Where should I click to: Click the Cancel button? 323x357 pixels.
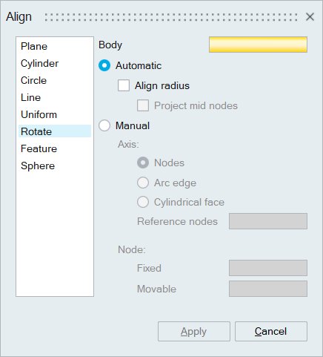[271, 332]
